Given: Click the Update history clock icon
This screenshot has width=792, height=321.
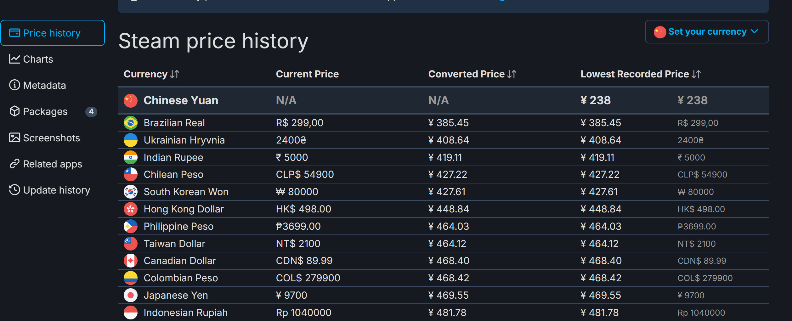Looking at the screenshot, I should point(14,190).
